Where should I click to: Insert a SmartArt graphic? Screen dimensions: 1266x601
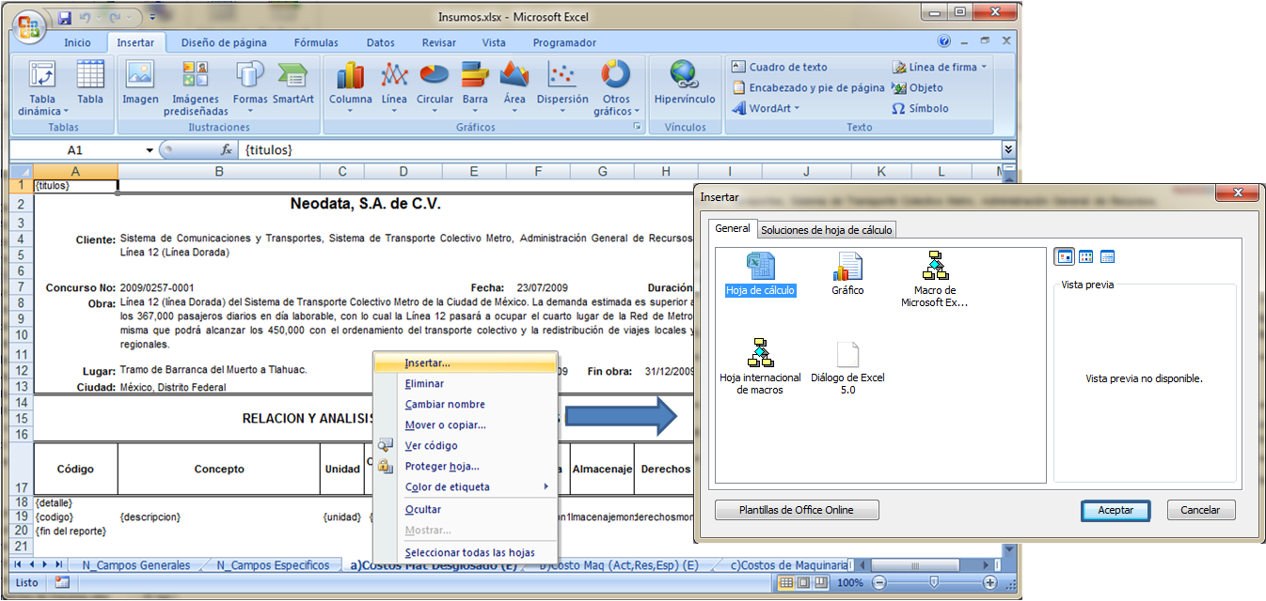293,83
